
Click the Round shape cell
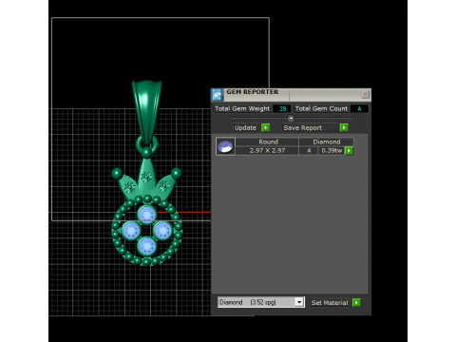[268, 142]
